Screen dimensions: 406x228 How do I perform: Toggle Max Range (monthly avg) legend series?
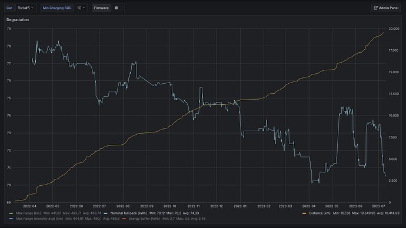click(39, 219)
